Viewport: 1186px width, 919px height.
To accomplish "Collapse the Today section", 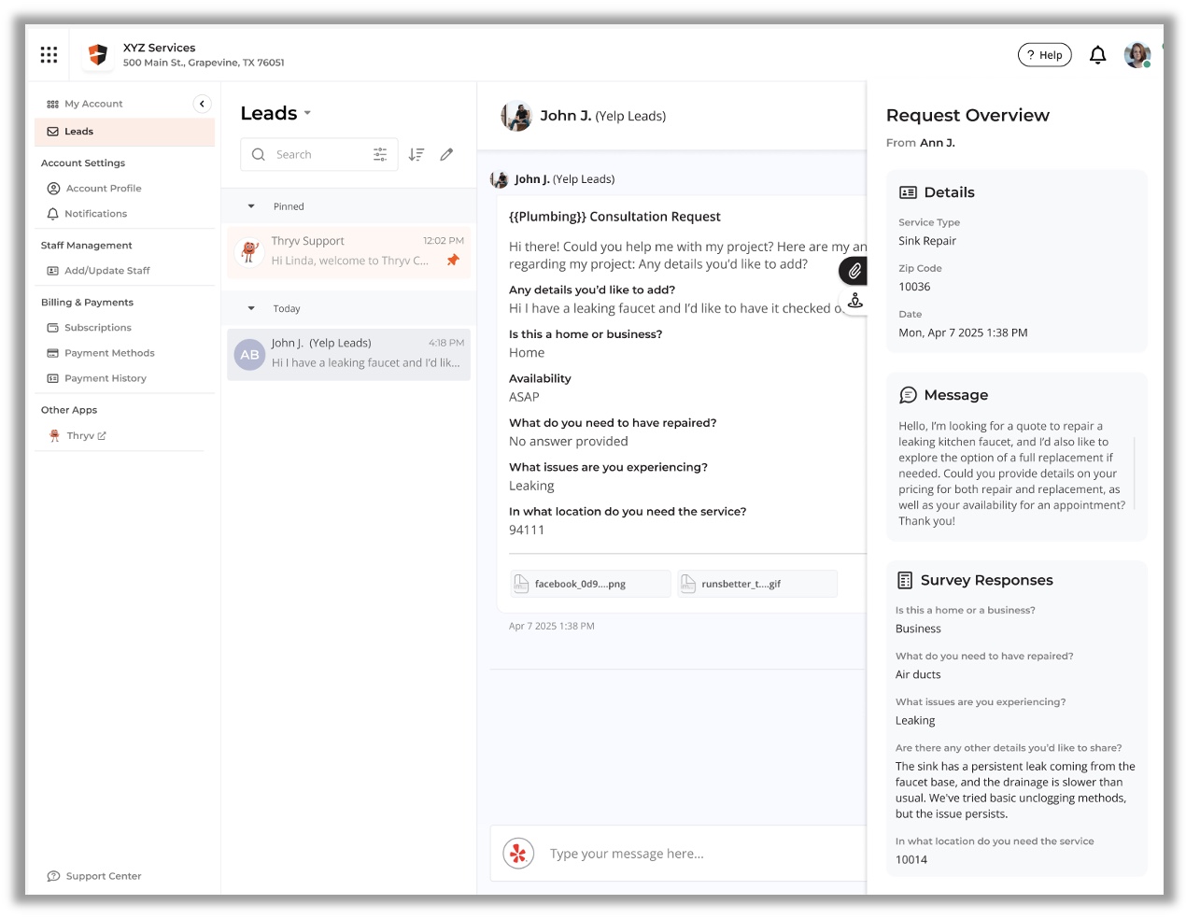I will pyautogui.click(x=251, y=308).
